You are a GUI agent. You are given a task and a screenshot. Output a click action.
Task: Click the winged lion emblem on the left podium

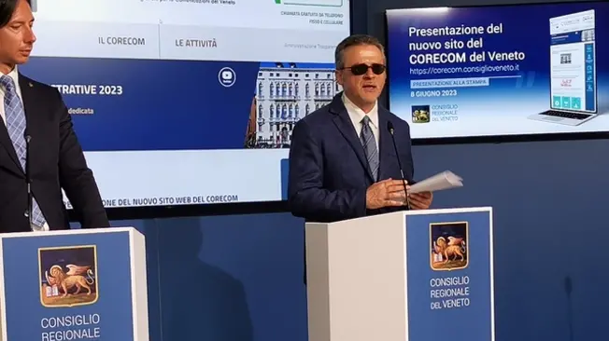click(x=68, y=276)
